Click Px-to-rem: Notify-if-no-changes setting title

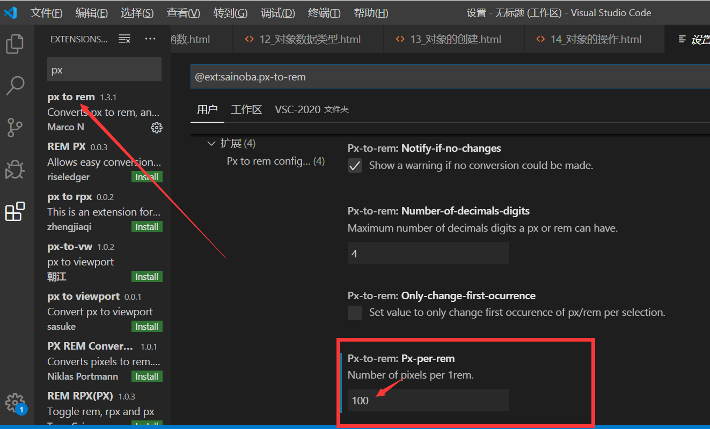pos(424,148)
